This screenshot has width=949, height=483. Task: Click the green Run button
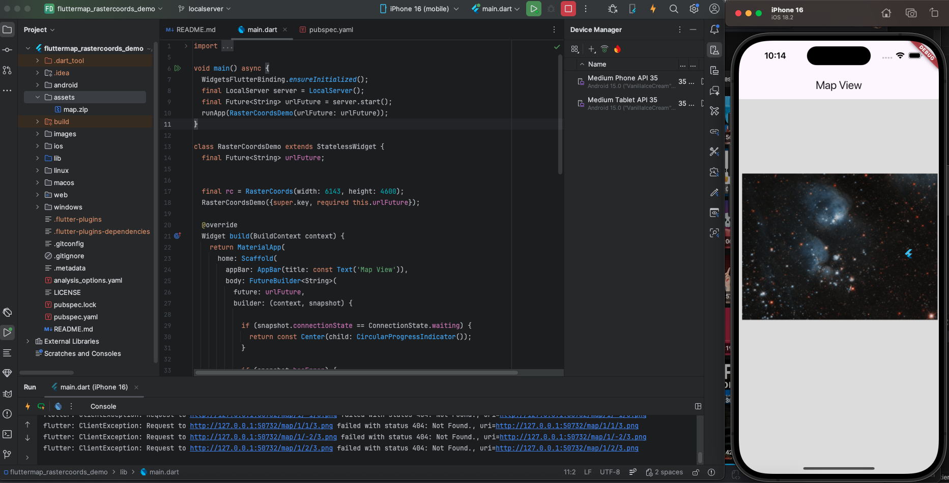pyautogui.click(x=533, y=9)
